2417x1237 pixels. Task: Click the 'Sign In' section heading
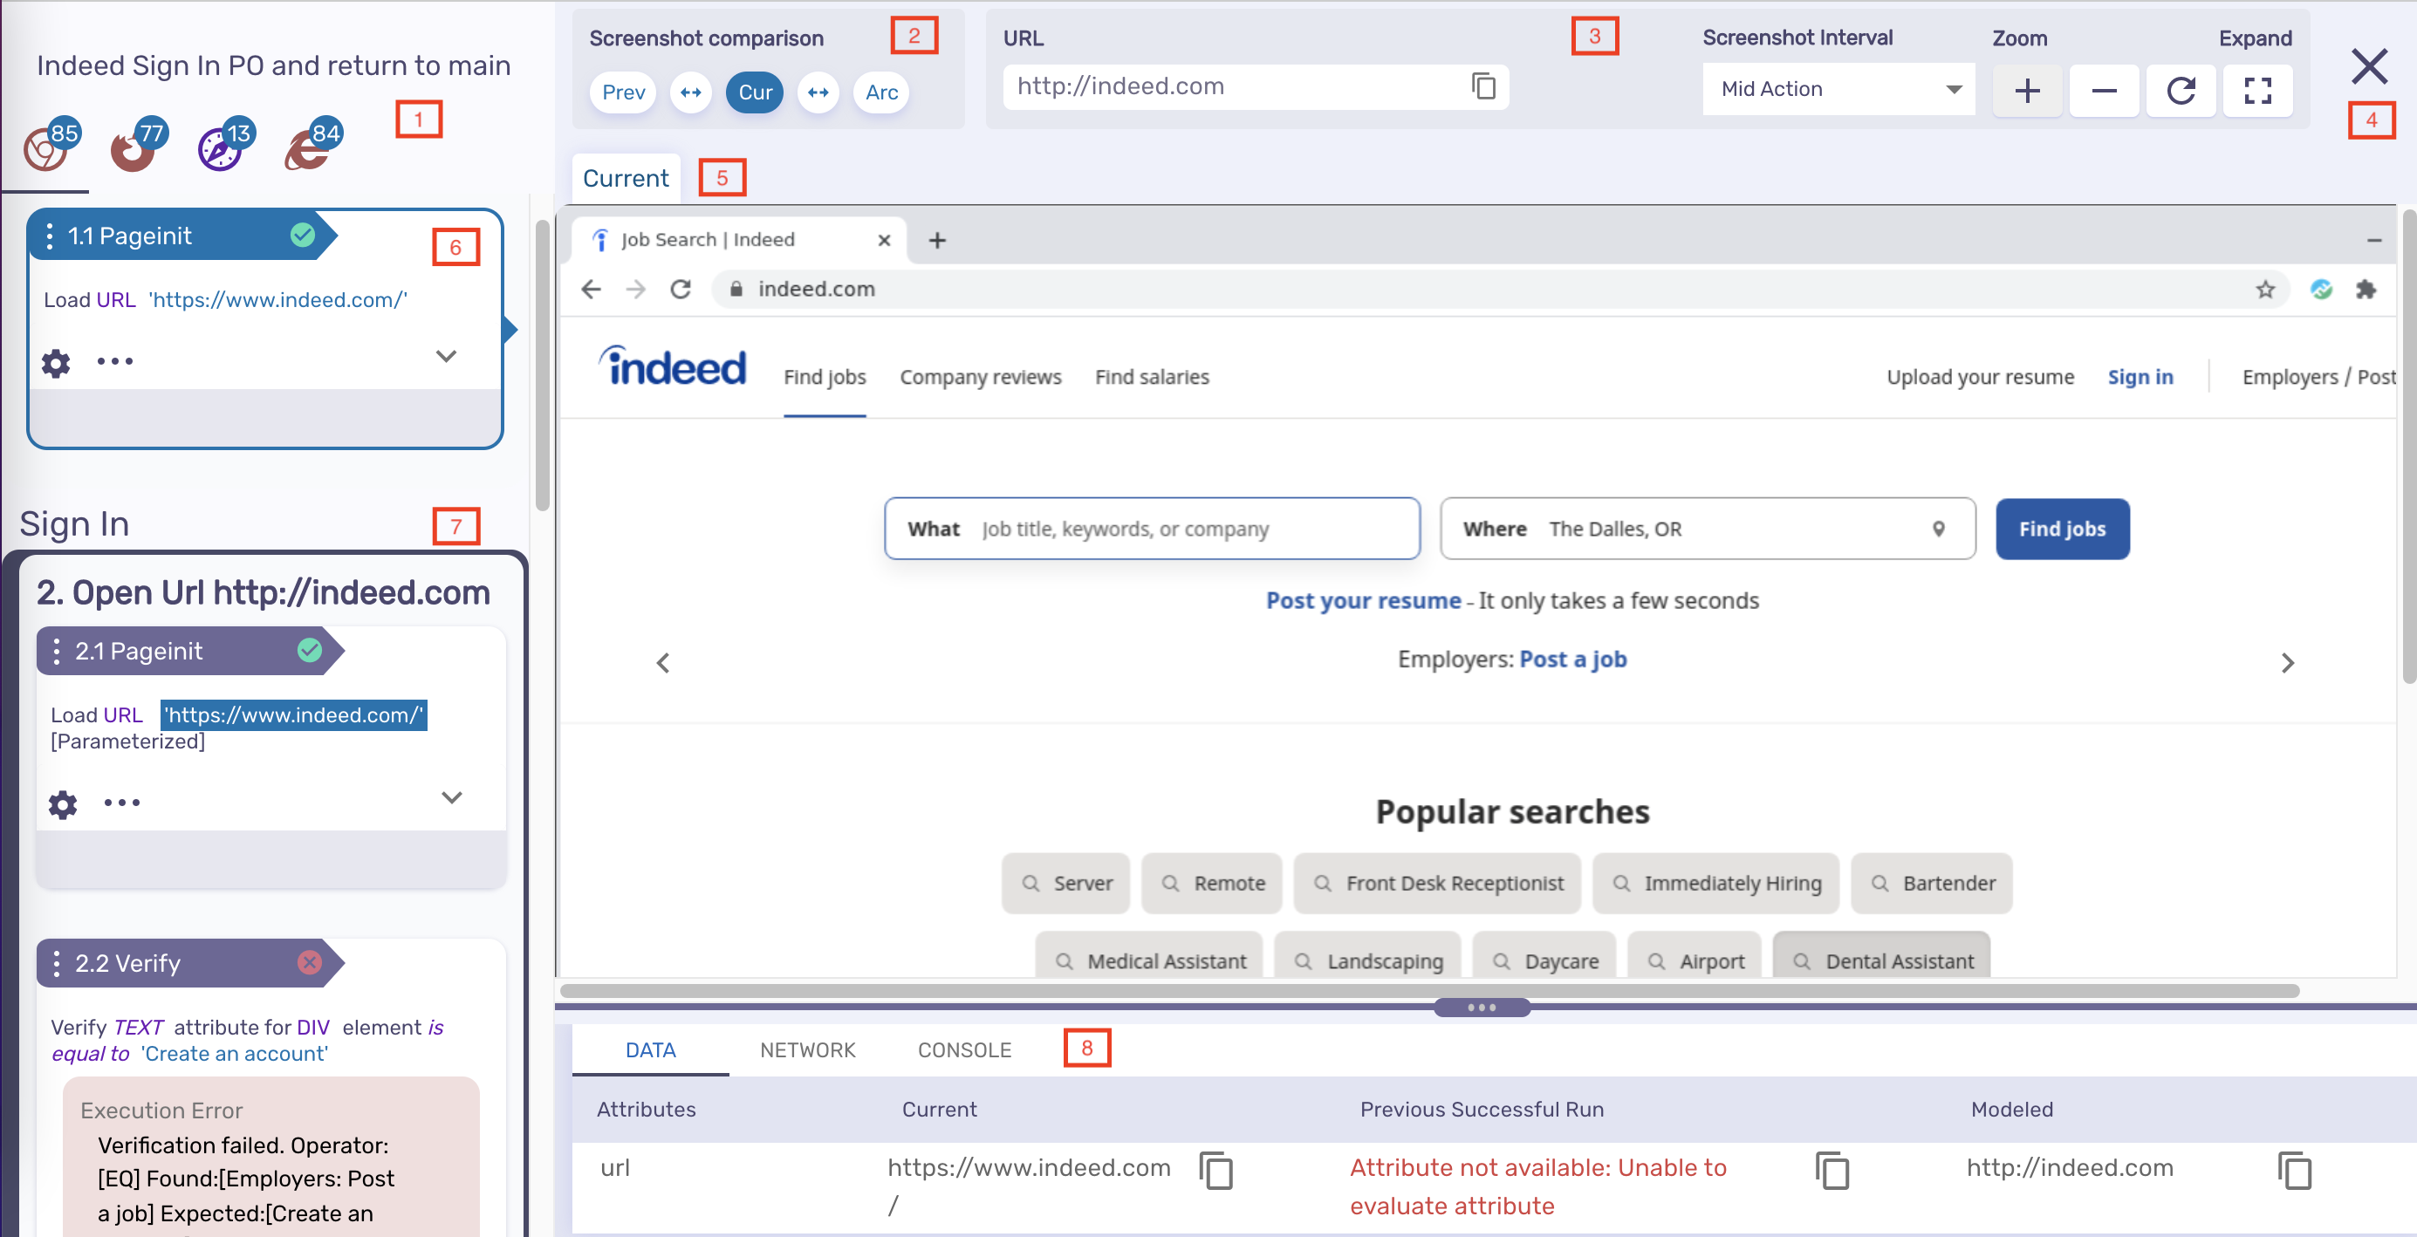tap(74, 524)
